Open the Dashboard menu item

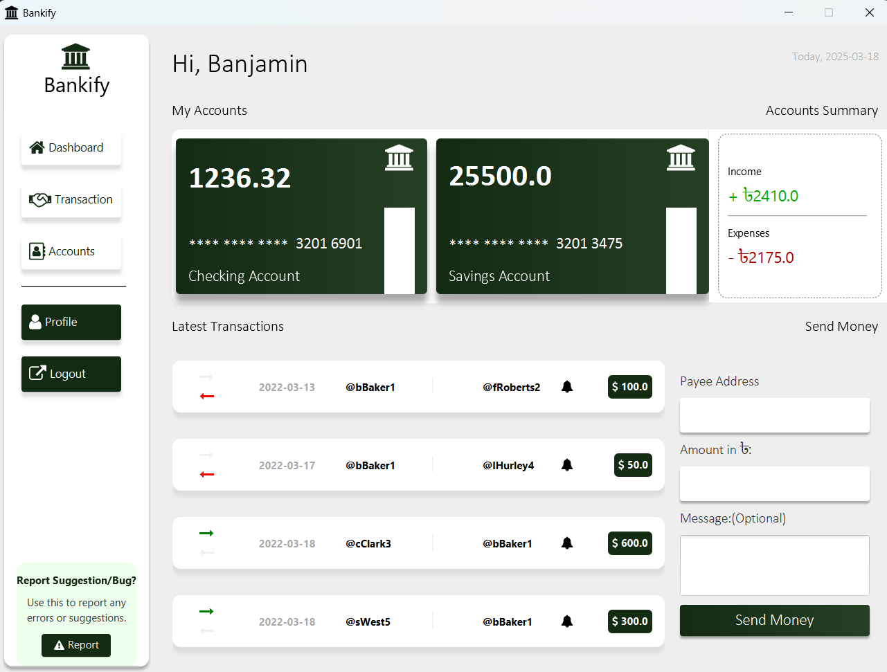point(71,148)
